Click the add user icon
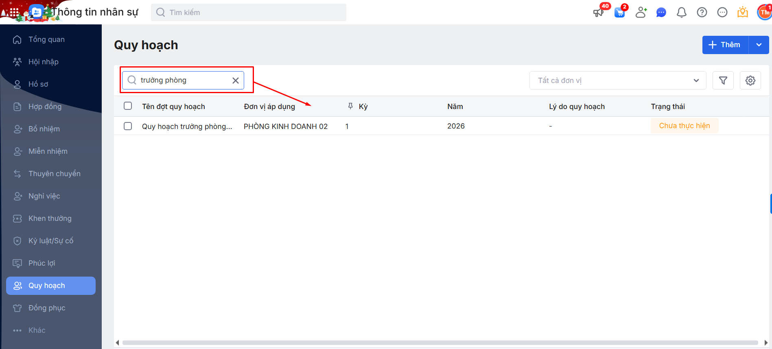The width and height of the screenshot is (772, 349). [x=641, y=13]
